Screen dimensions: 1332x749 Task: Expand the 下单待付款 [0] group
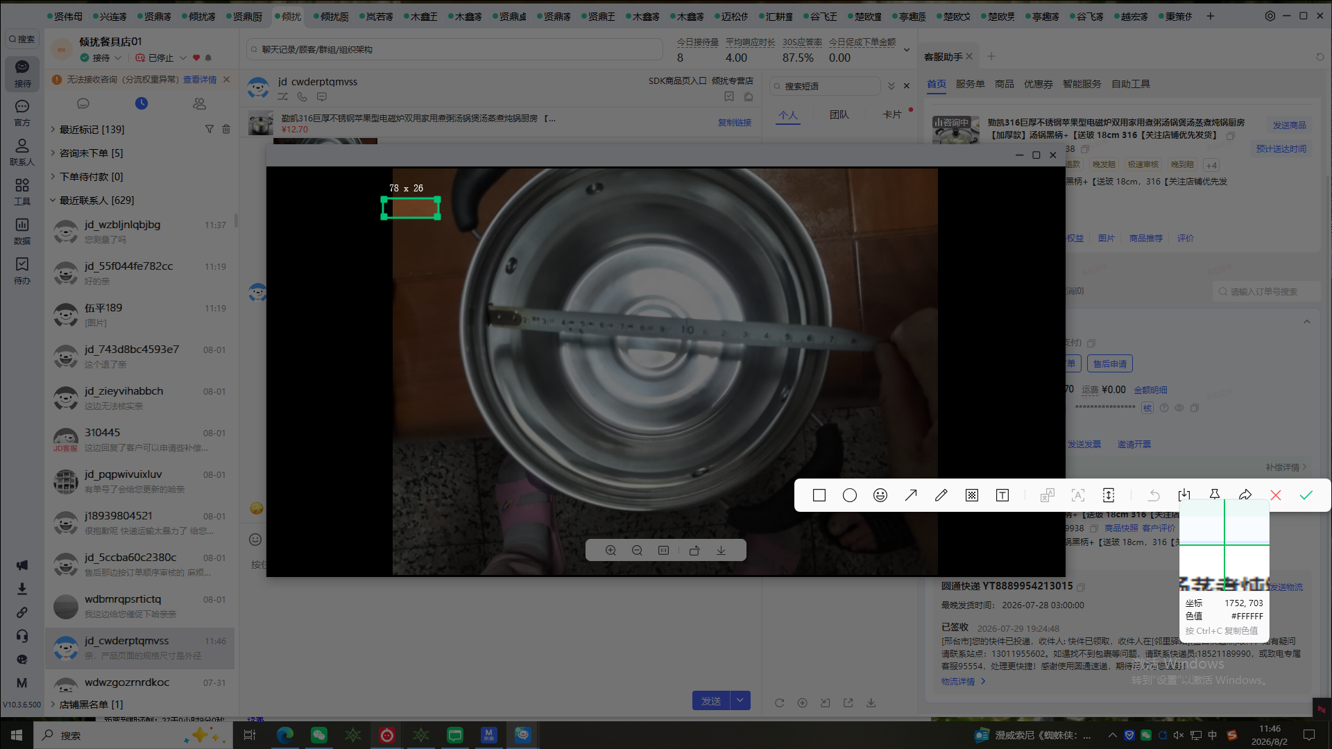click(53, 176)
